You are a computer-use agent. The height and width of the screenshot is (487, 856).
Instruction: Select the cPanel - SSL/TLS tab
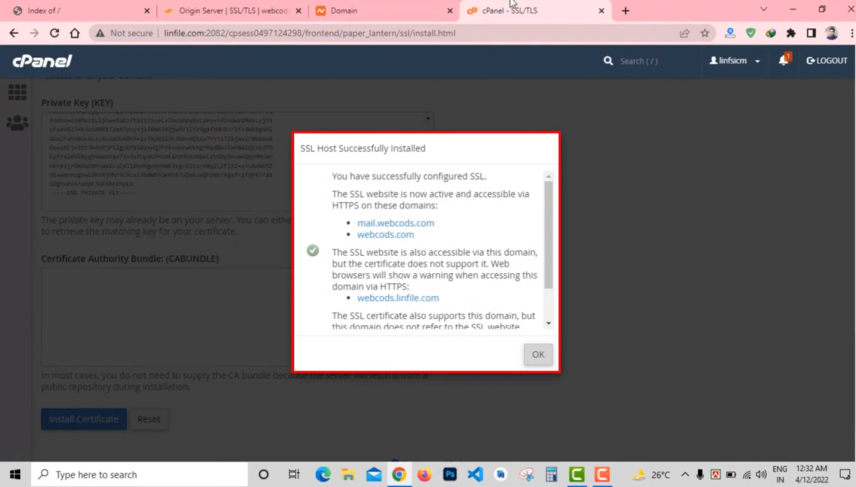point(535,11)
